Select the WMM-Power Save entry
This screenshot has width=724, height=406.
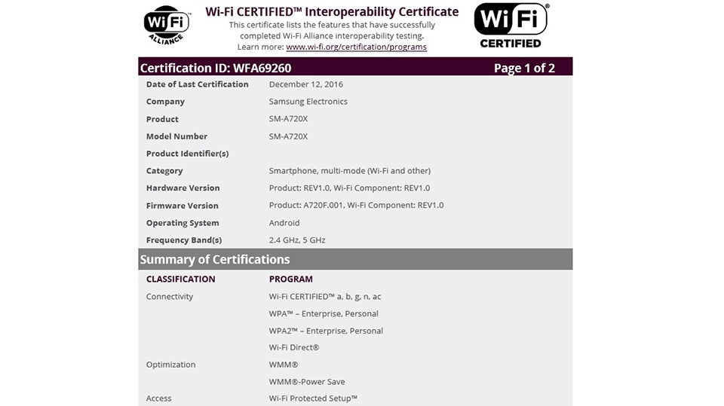pos(307,382)
